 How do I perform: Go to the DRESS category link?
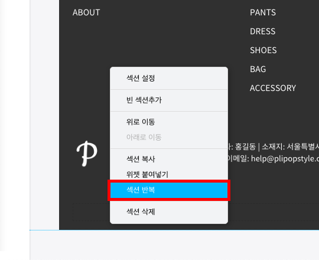coord(263,31)
